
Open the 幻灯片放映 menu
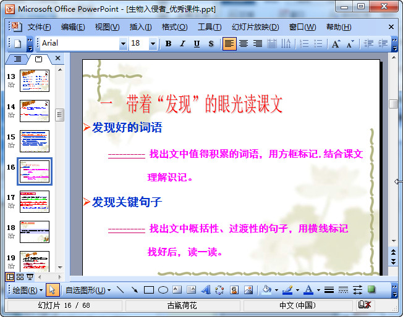255,27
